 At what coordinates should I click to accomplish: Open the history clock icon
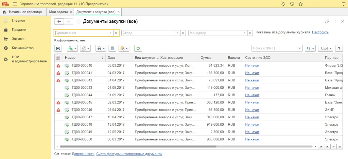click(x=292, y=4)
